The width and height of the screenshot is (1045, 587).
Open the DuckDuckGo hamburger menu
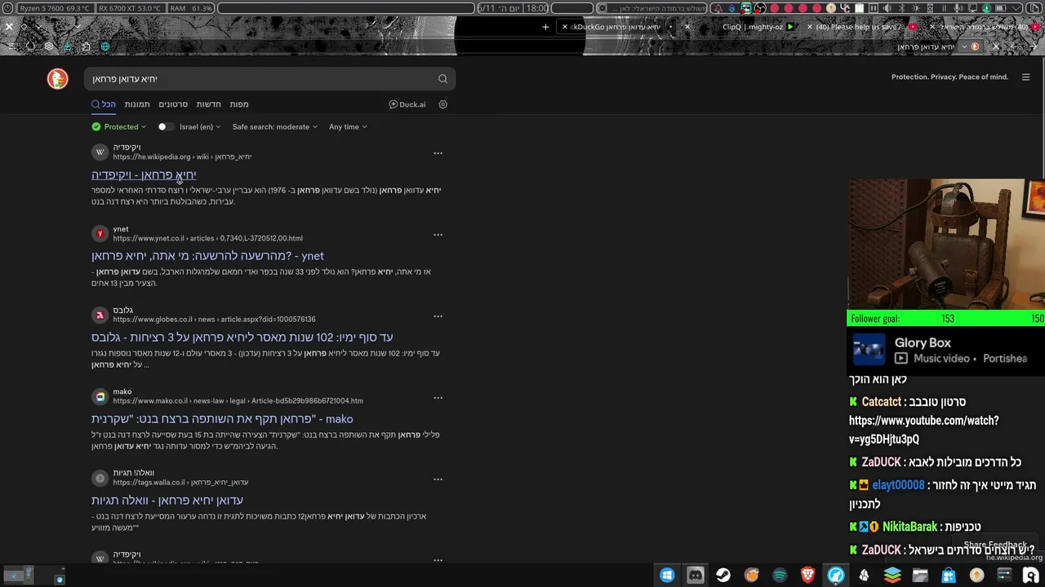pyautogui.click(x=1026, y=77)
